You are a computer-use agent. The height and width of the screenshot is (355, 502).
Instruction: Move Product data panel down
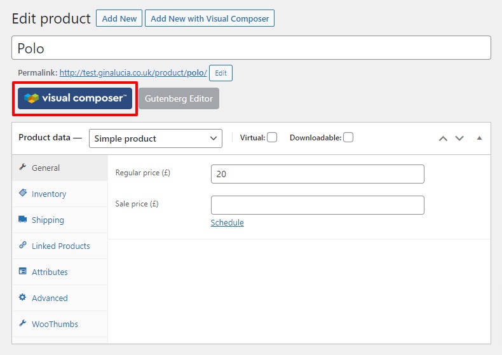pyautogui.click(x=459, y=138)
